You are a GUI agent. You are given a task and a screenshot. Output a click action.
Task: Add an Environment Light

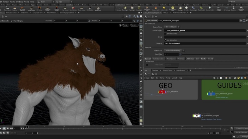point(172,9)
